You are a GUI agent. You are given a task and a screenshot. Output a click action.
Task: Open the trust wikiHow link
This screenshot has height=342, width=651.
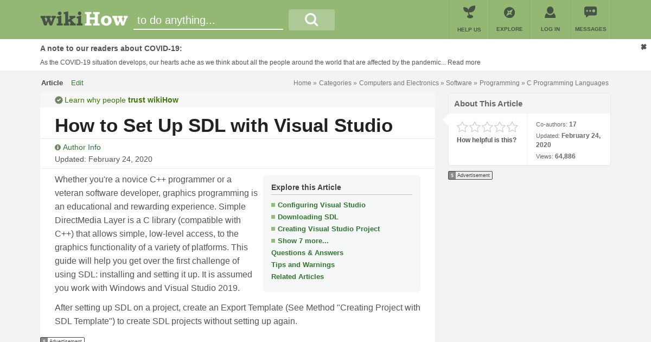pyautogui.click(x=153, y=100)
